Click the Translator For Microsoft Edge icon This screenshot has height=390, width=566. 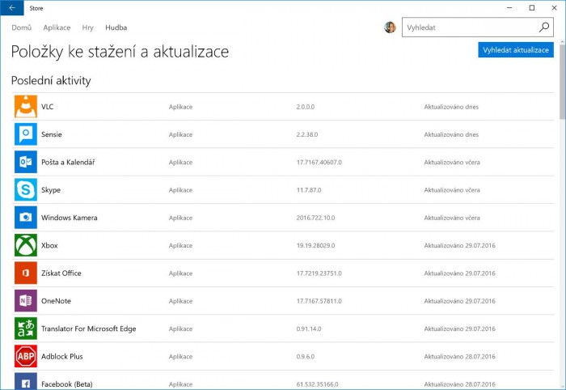pos(26,329)
